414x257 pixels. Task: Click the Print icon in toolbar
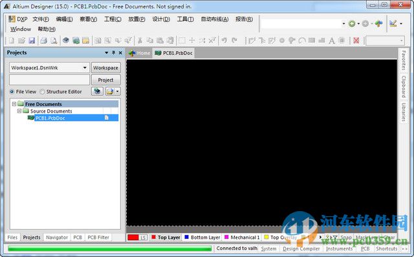point(44,40)
